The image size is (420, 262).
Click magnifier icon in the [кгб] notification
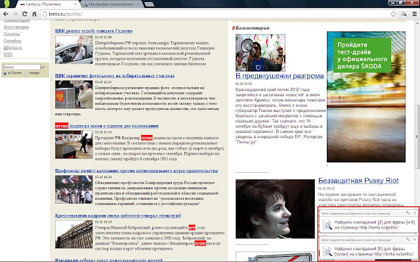[x=327, y=225]
